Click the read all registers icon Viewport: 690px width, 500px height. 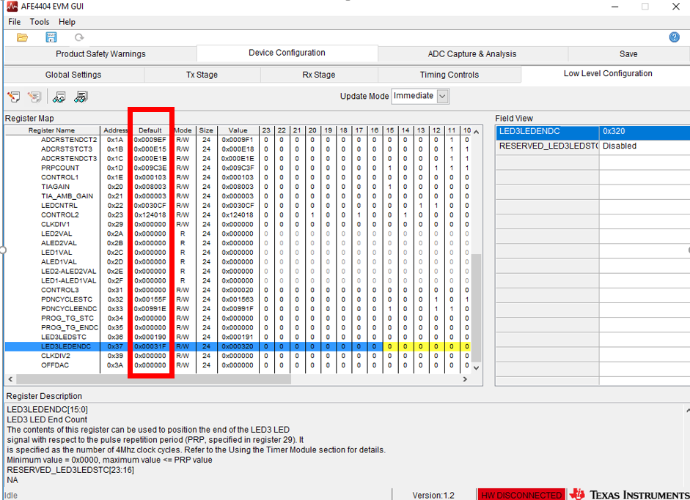(x=81, y=97)
